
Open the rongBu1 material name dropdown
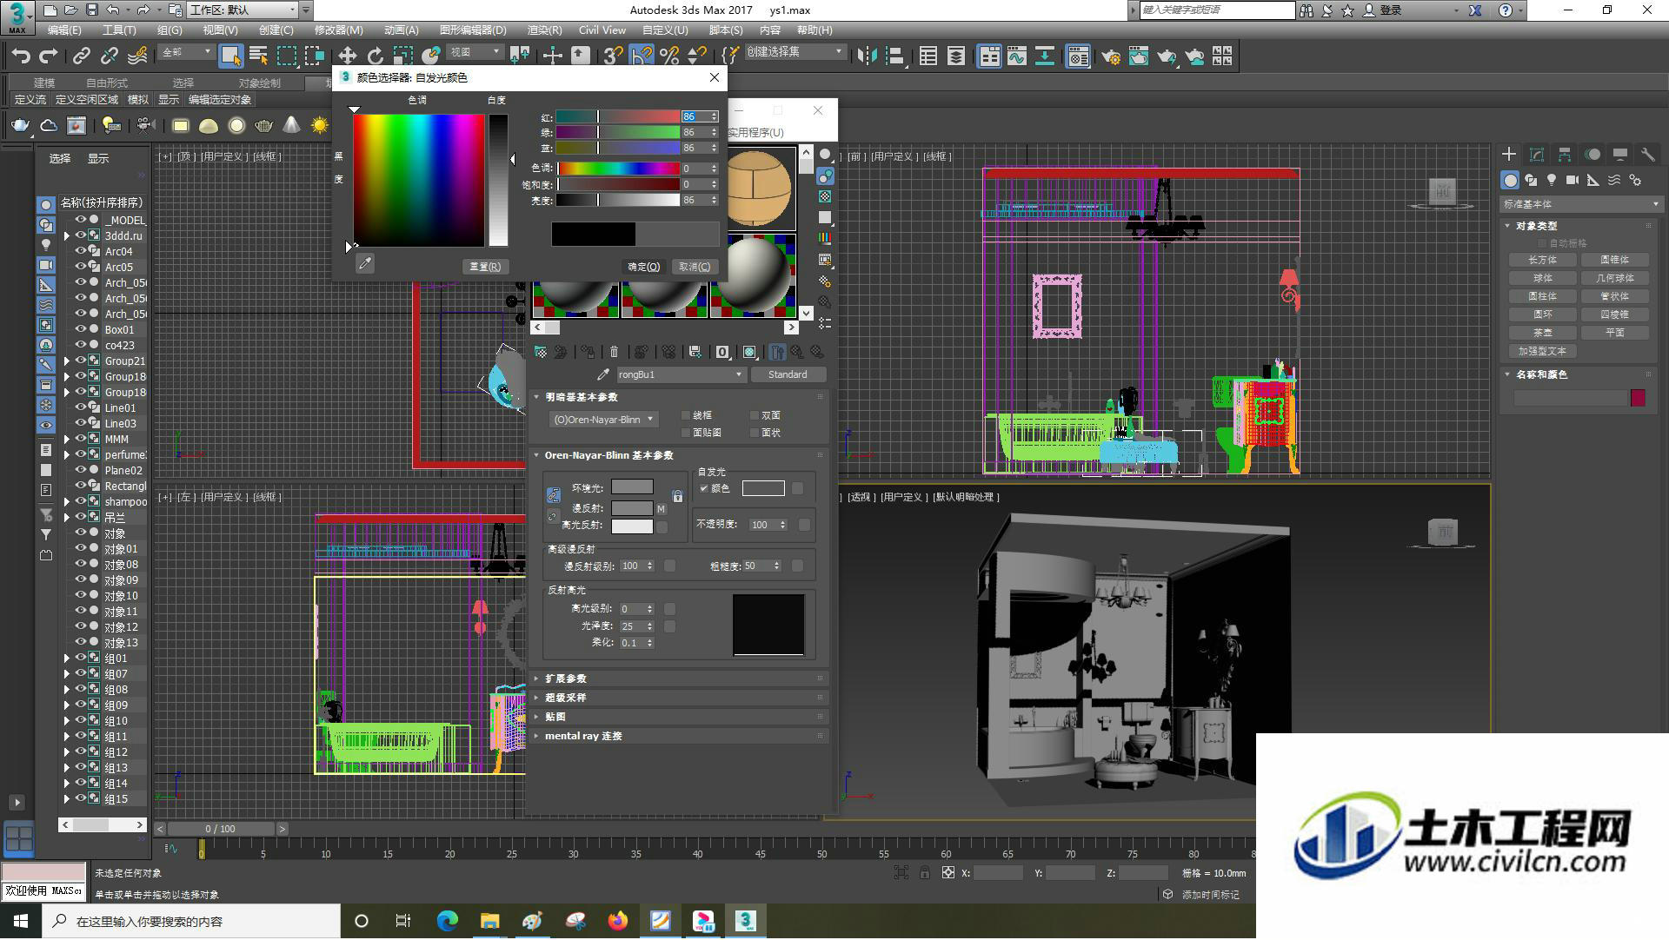click(681, 374)
